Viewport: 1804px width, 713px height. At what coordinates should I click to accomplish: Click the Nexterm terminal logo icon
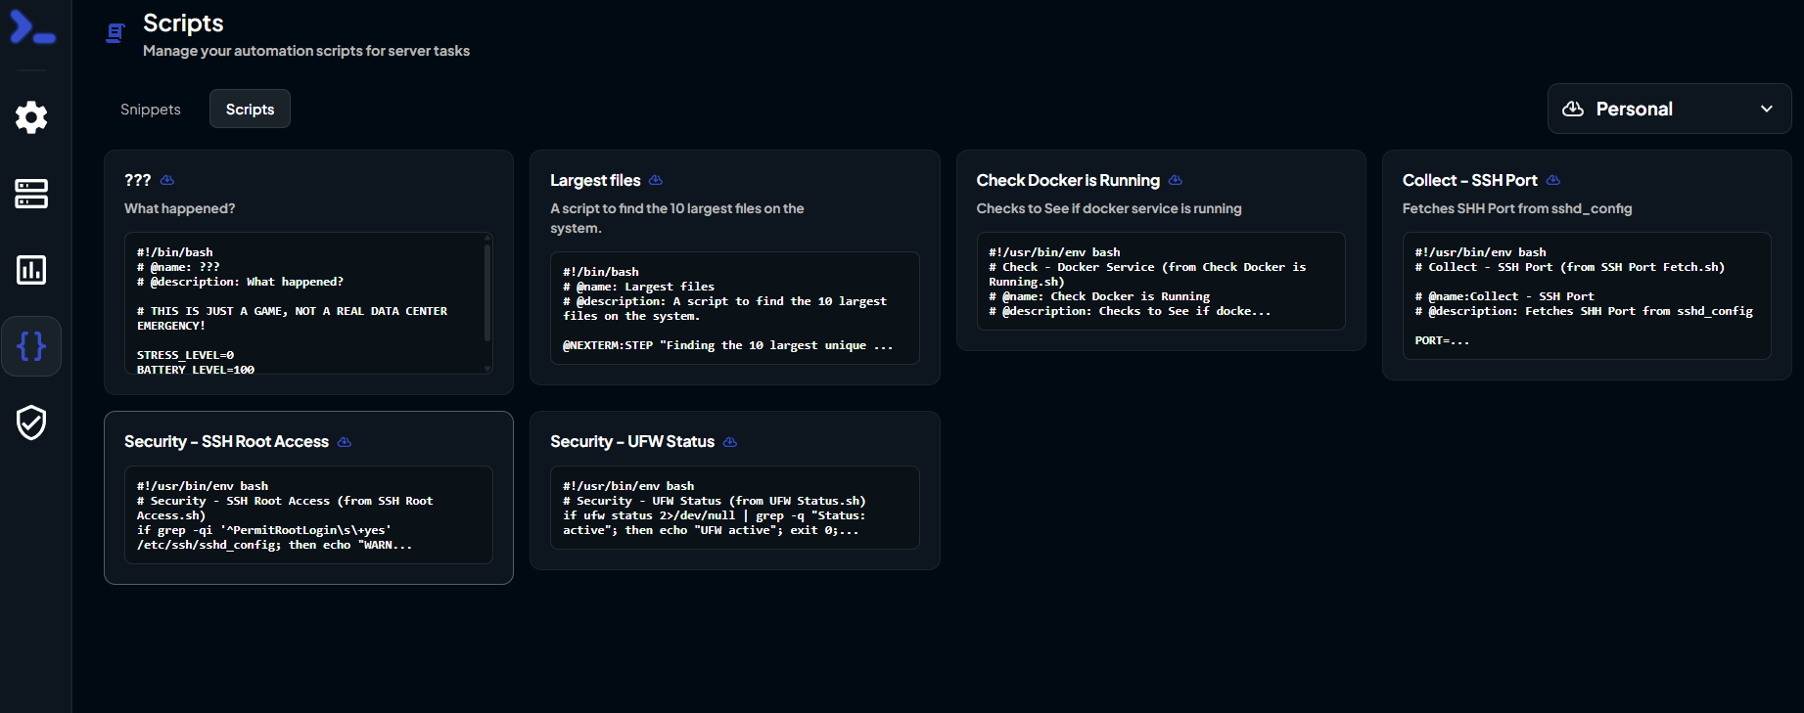(32, 27)
